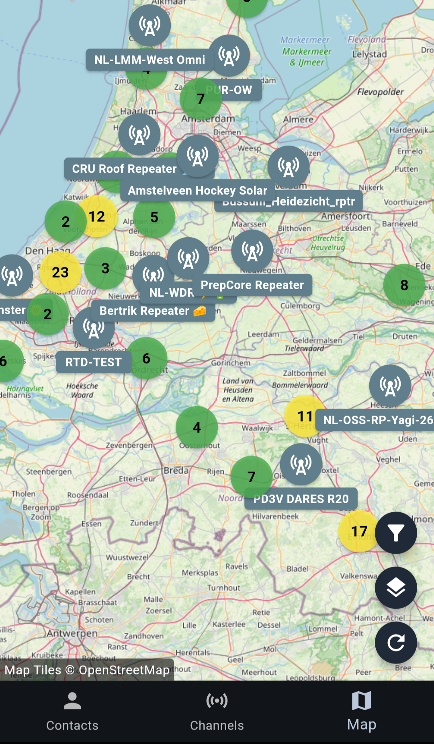Screen dimensions: 434x744
Task: Expand the yellow cluster of 23 nodes
Action: 60,272
